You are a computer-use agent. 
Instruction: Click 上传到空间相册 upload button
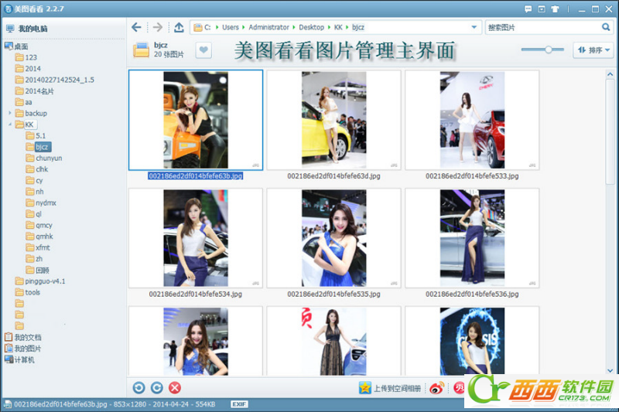click(x=390, y=388)
